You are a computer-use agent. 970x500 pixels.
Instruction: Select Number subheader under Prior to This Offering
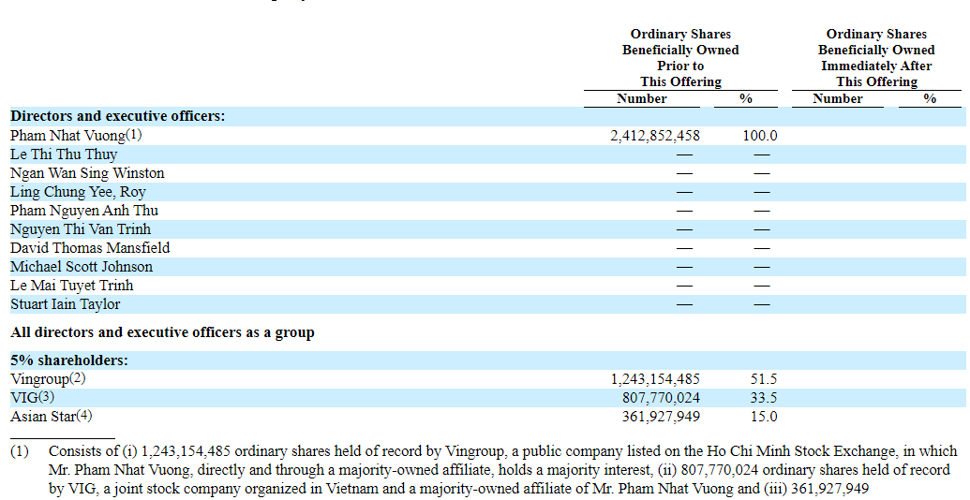point(641,99)
